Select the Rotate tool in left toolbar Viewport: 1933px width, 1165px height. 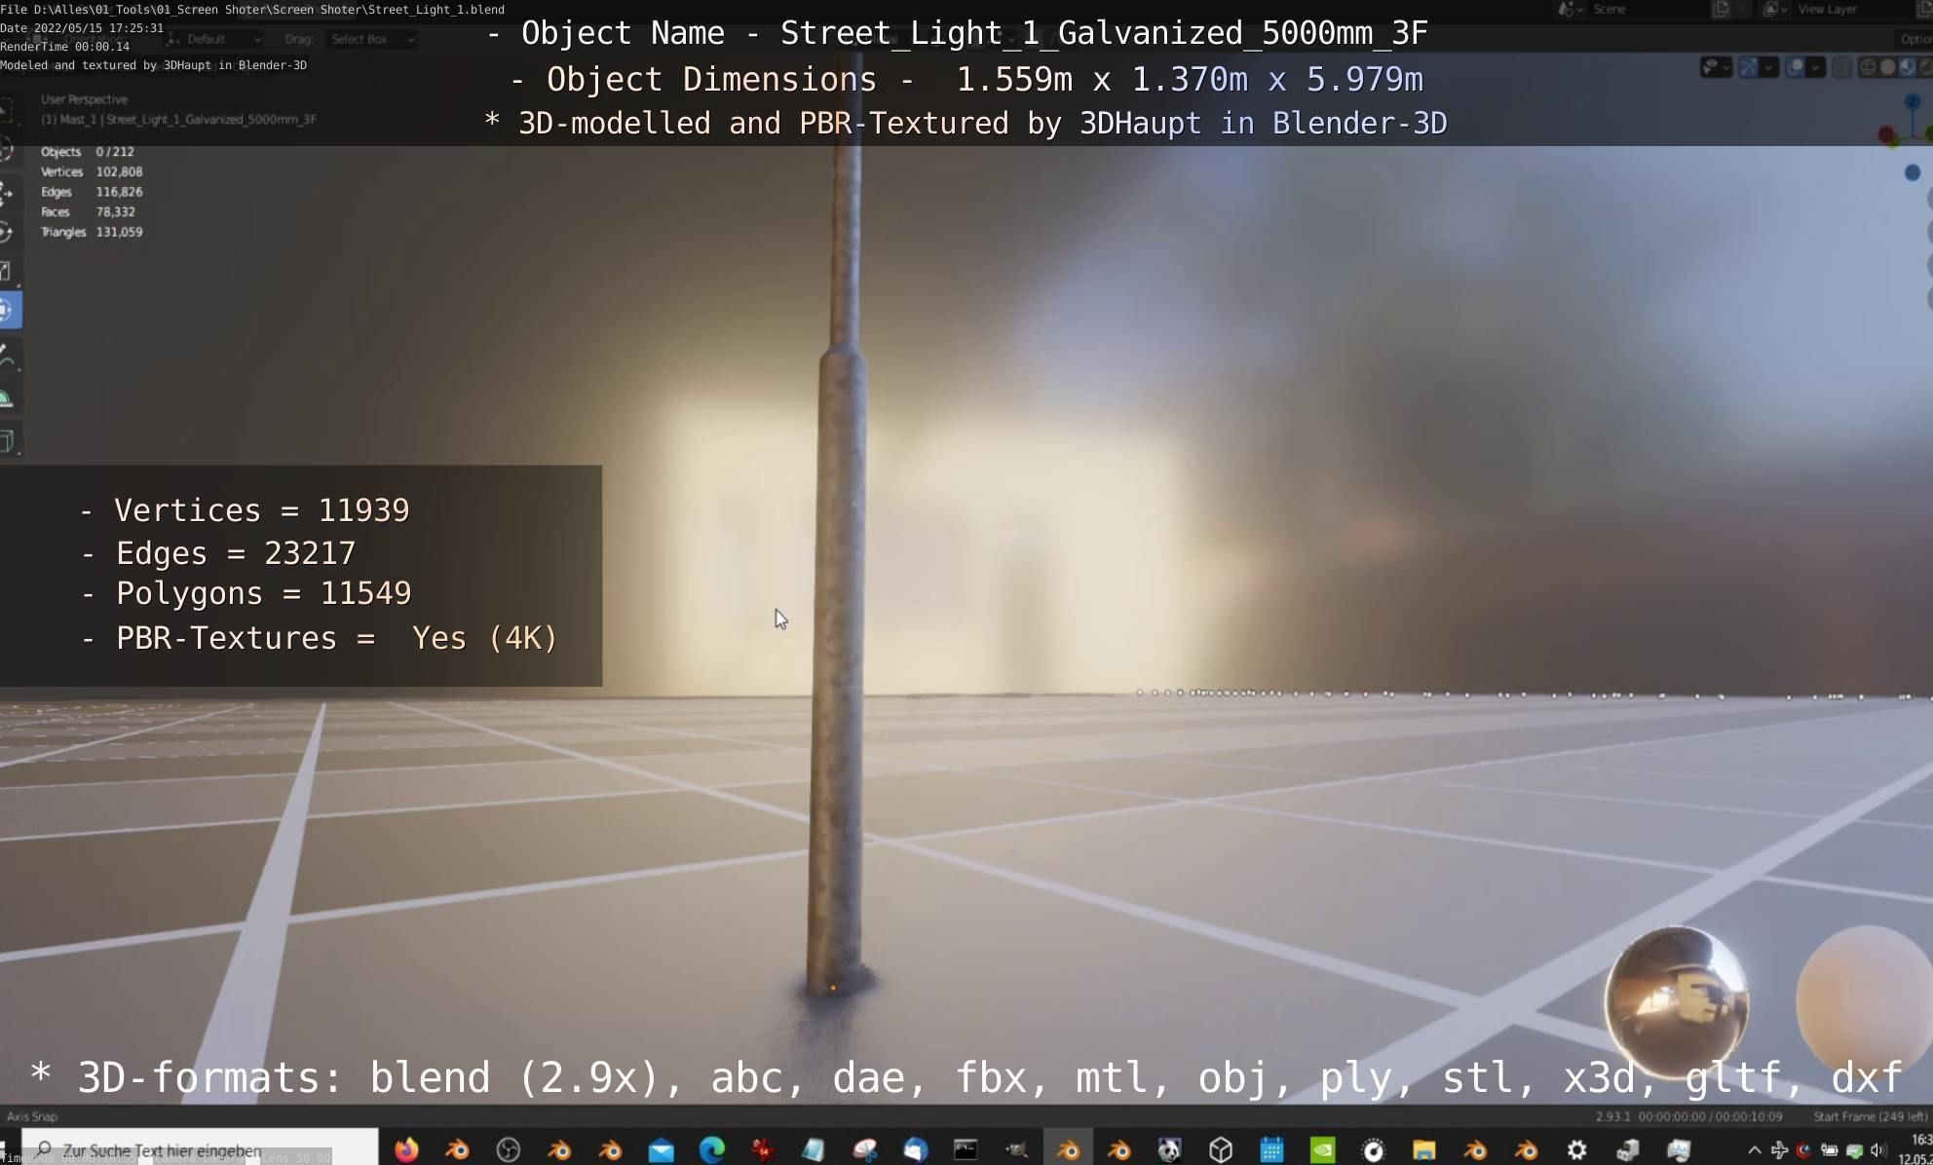pyautogui.click(x=8, y=231)
